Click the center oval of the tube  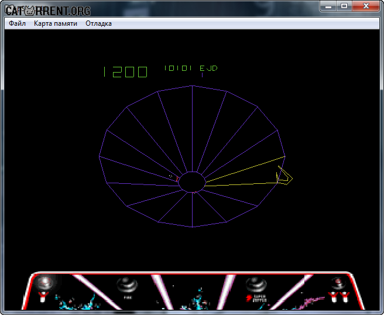(x=192, y=182)
